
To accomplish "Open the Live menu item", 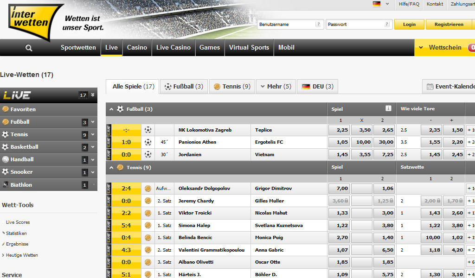I will click(111, 48).
